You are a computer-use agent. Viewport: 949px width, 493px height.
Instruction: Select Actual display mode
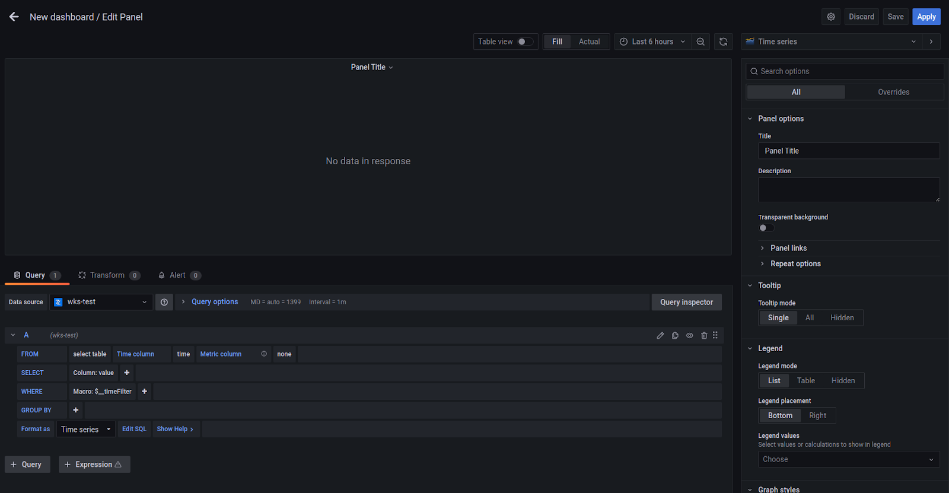point(589,42)
